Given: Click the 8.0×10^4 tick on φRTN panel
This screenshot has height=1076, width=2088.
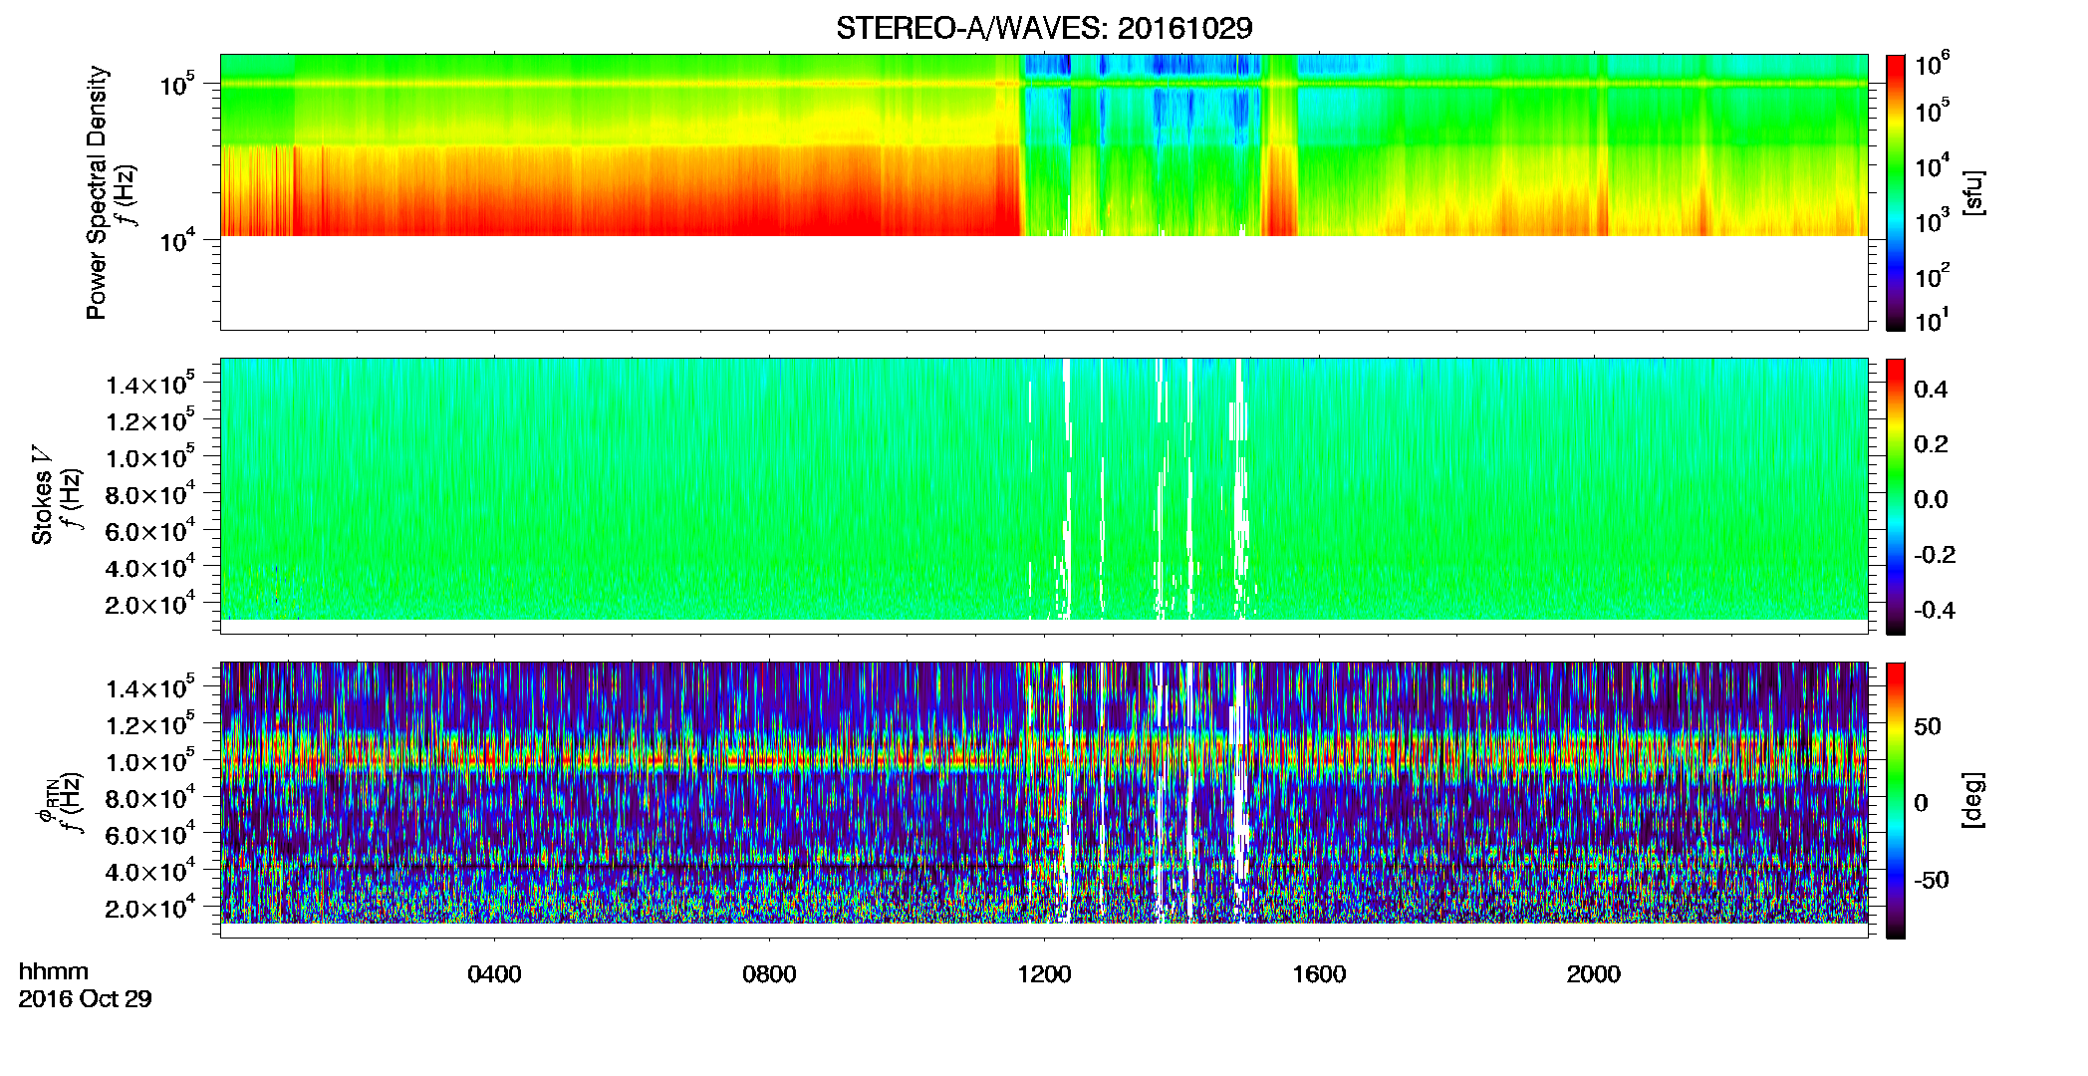Looking at the screenshot, I should [x=150, y=799].
